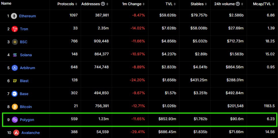Open the Arbitrum chain link

click(x=27, y=68)
